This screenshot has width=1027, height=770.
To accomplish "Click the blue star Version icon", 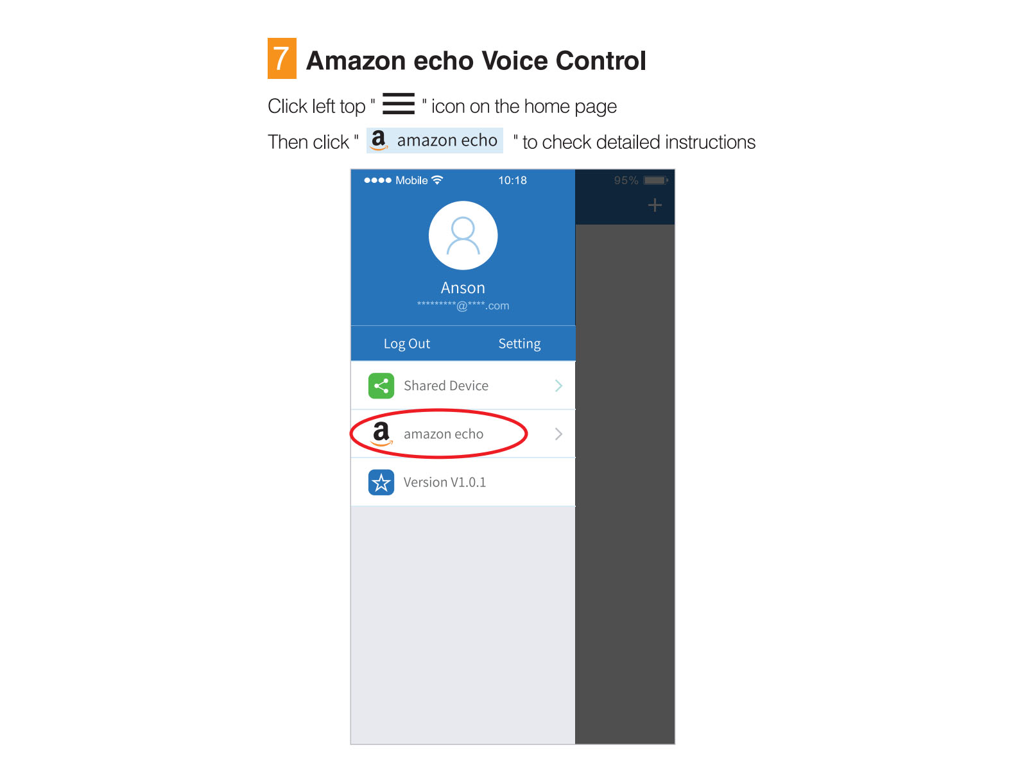I will tap(381, 482).
